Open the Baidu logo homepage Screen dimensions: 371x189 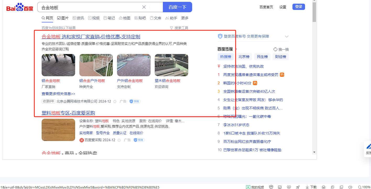[20, 7]
